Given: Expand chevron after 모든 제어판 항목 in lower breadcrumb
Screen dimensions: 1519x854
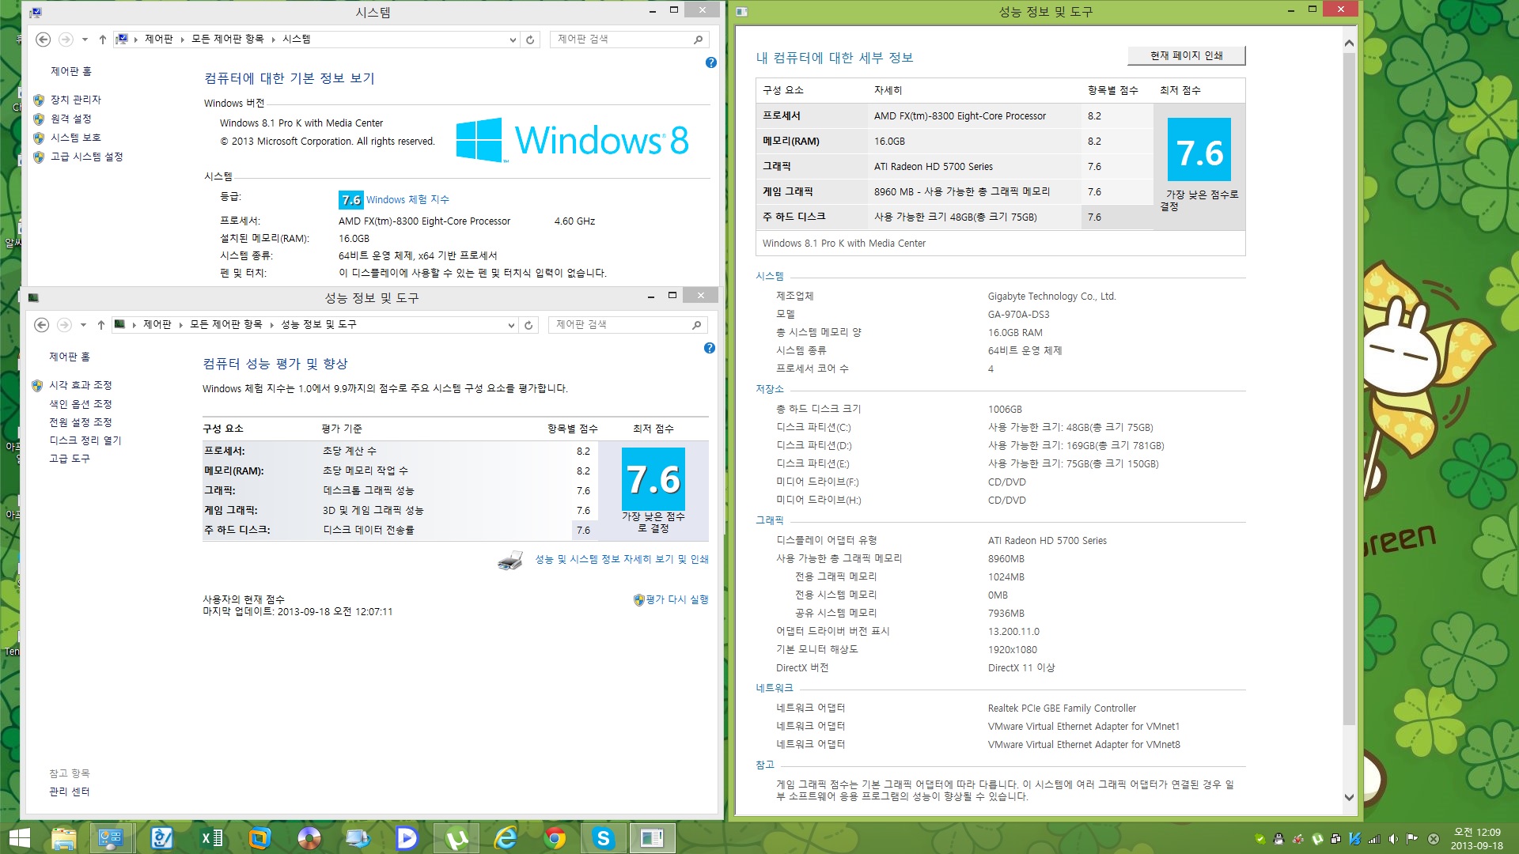Looking at the screenshot, I should click(272, 325).
